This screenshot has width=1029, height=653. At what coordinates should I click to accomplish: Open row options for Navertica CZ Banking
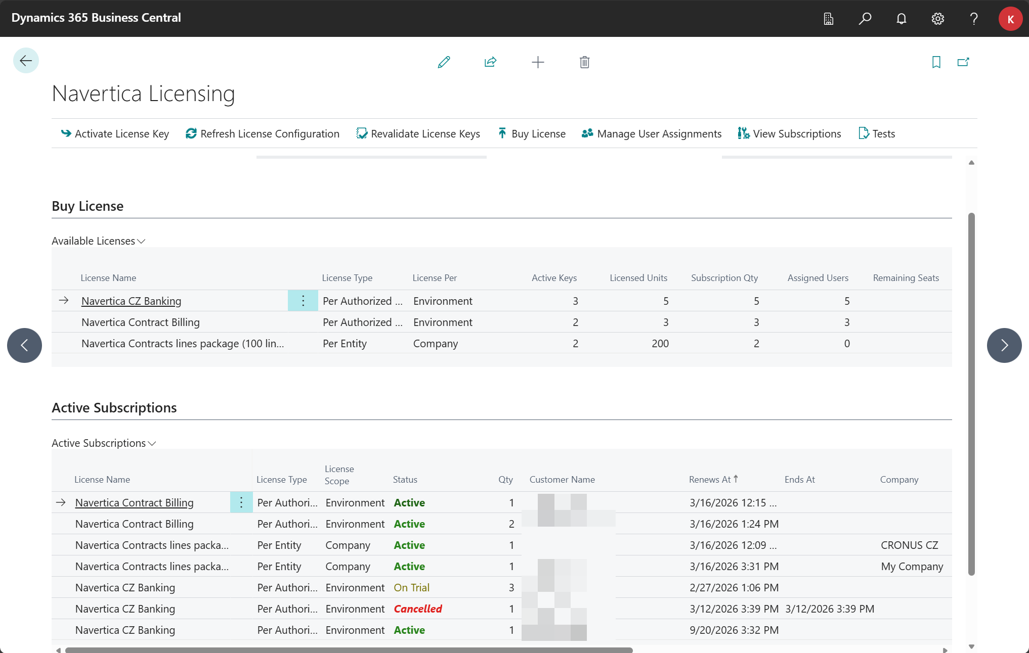click(303, 300)
